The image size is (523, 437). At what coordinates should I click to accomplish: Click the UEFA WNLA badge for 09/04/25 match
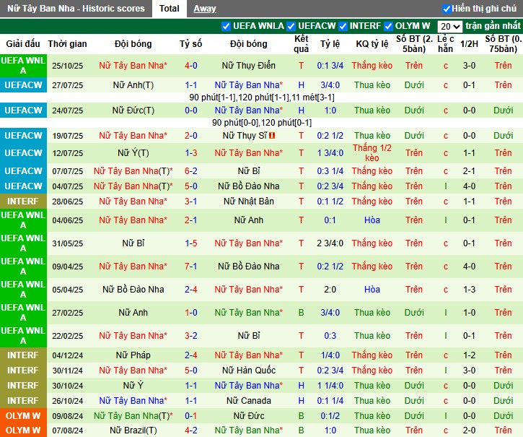pos(23,267)
